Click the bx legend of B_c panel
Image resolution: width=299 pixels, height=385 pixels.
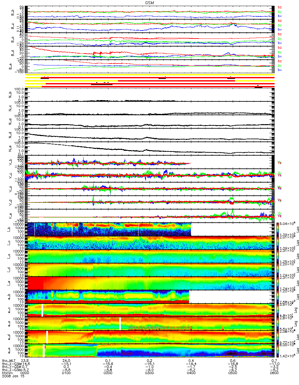(x=280, y=29)
